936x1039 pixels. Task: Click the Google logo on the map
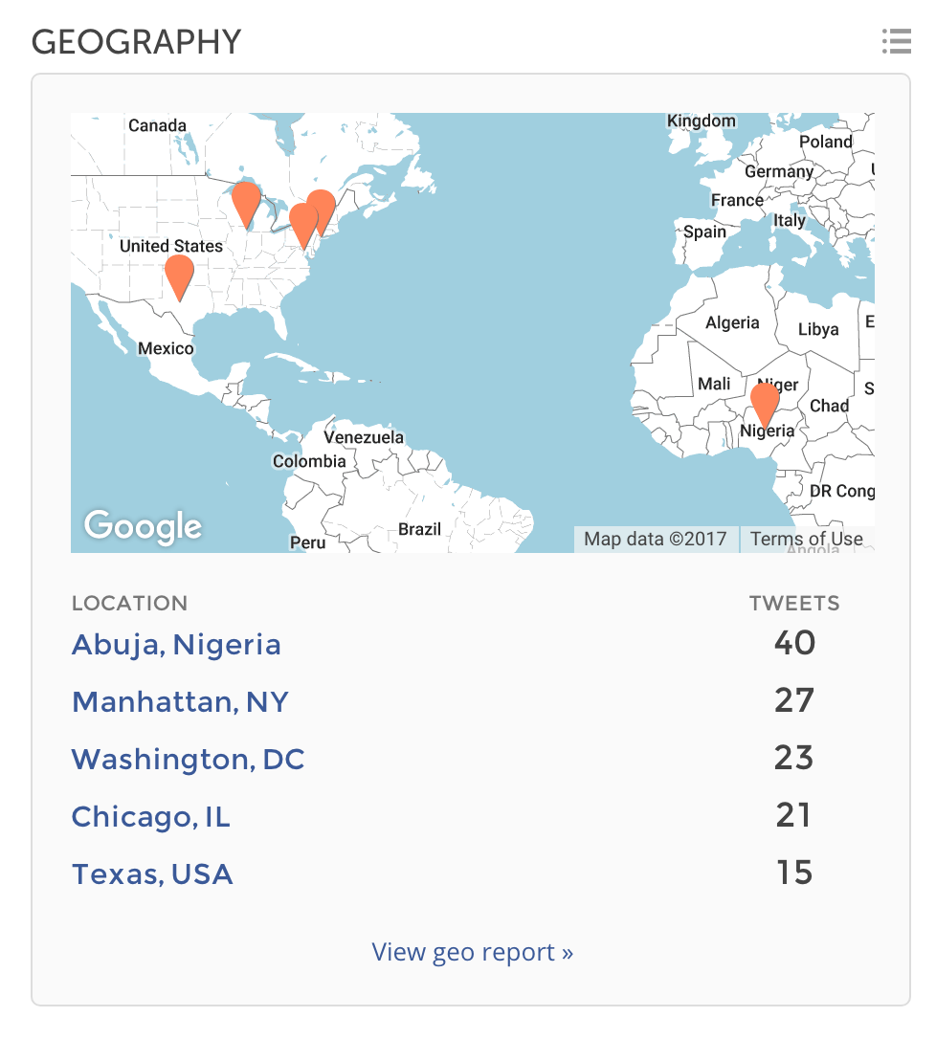point(143,526)
